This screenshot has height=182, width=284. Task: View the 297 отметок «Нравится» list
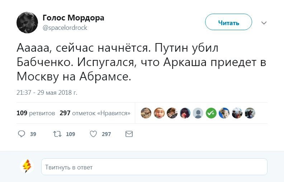coord(95,113)
